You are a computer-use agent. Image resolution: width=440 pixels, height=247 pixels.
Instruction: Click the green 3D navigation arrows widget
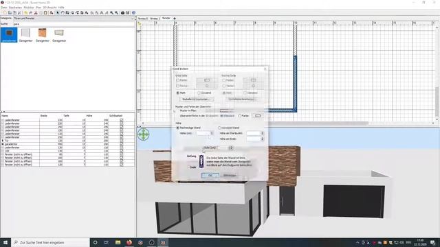(144, 134)
